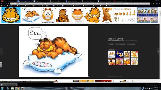Switch to the YouTube tab
The height and width of the screenshot is (90, 161).
pos(121,1)
